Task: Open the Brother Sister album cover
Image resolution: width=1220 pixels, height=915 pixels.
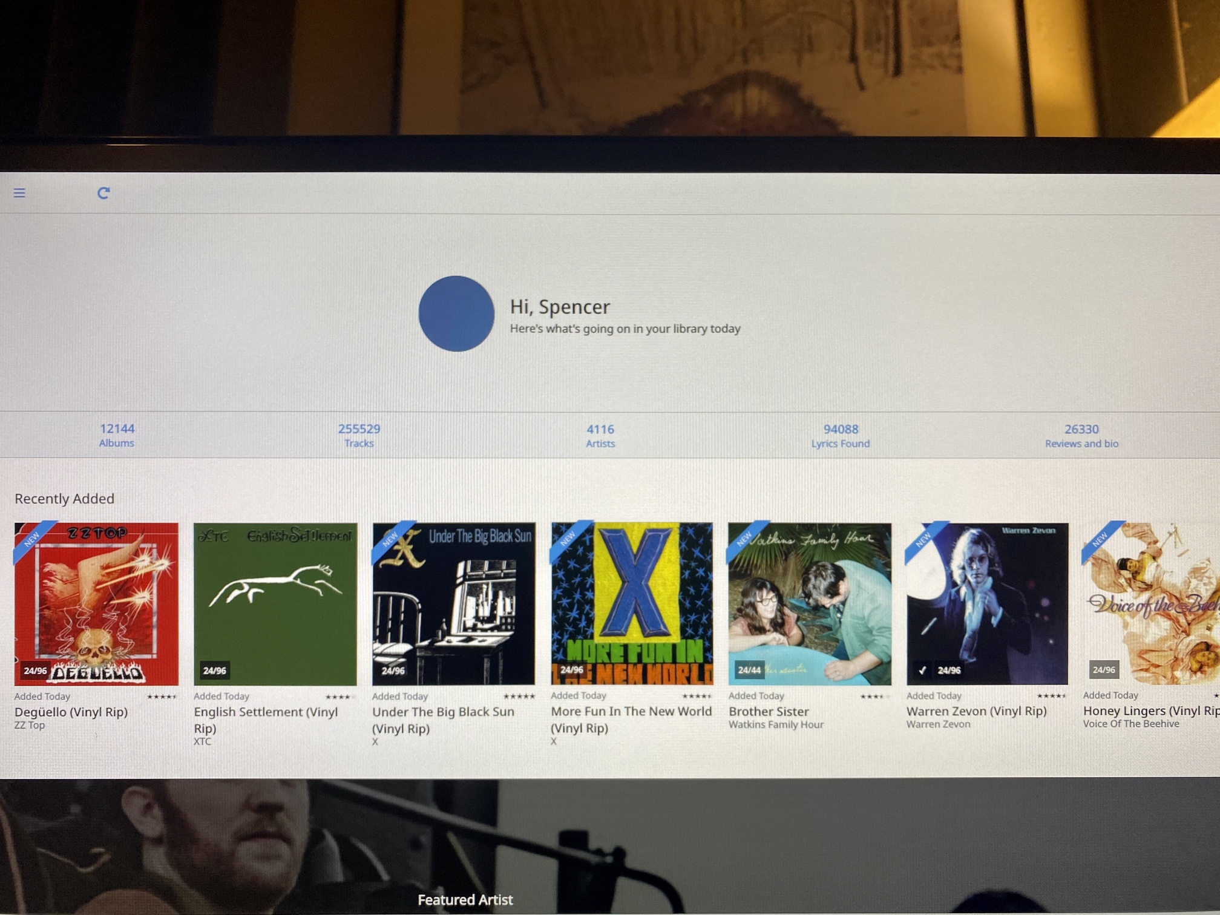Action: [x=810, y=603]
